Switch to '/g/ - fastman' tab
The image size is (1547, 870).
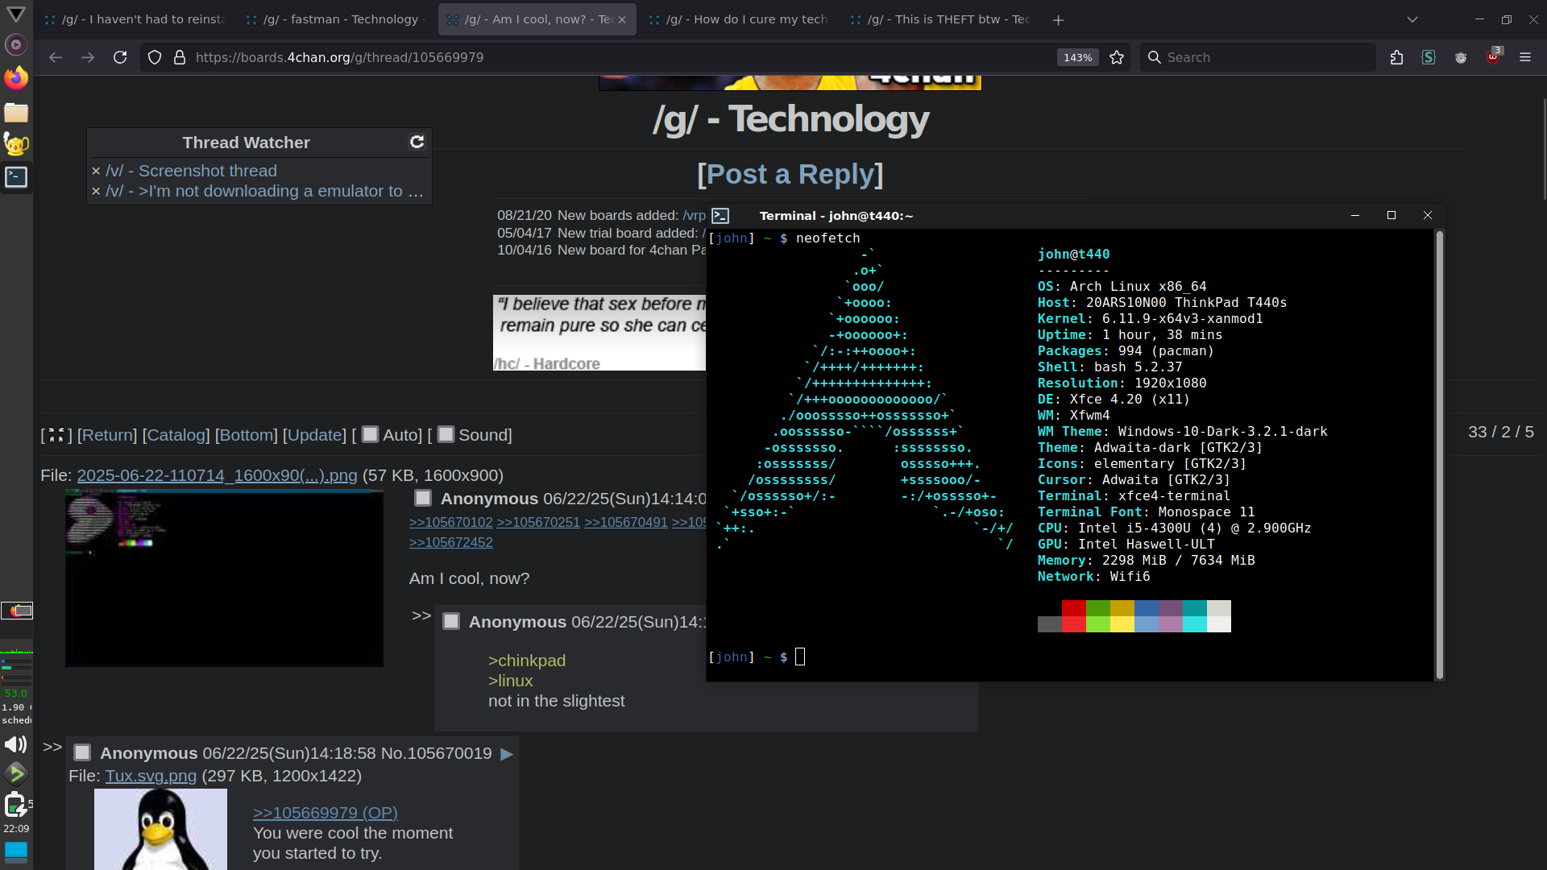(335, 19)
